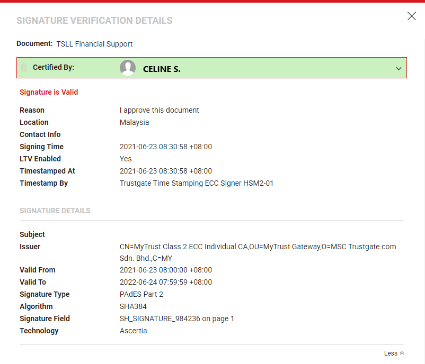Viewport: 425px width, 364px height.
Task: Click the reason text I approve this document
Action: 159,110
